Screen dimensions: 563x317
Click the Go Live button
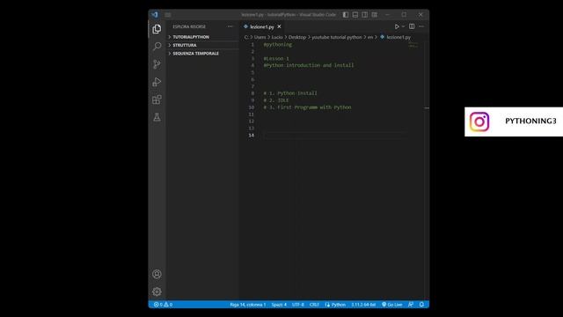(x=391, y=305)
